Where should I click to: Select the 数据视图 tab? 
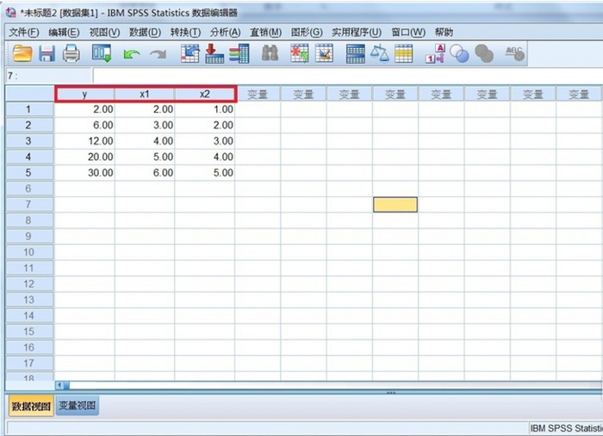click(31, 406)
